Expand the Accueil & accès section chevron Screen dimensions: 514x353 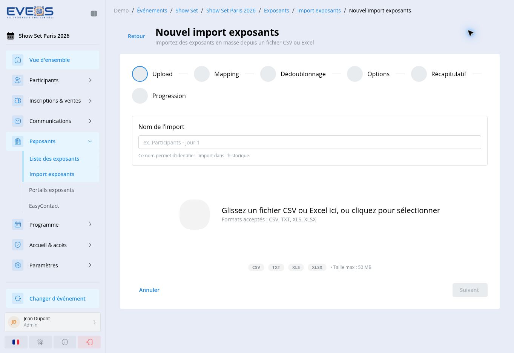click(90, 245)
